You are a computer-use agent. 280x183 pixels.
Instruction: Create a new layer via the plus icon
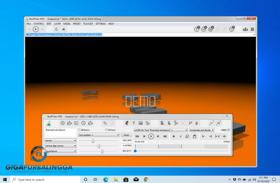pyautogui.click(x=62, y=123)
